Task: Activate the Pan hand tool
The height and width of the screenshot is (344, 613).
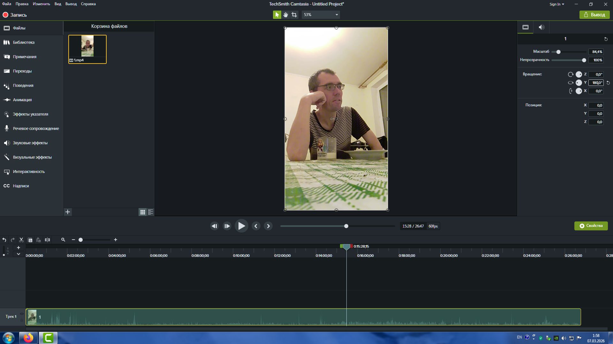Action: pyautogui.click(x=285, y=15)
